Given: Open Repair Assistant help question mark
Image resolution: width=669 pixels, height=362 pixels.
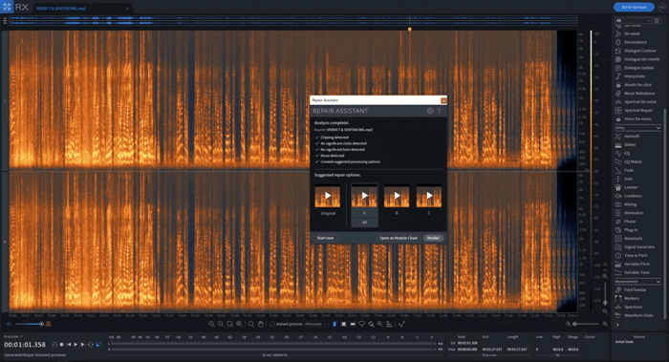Looking at the screenshot, I should (439, 111).
